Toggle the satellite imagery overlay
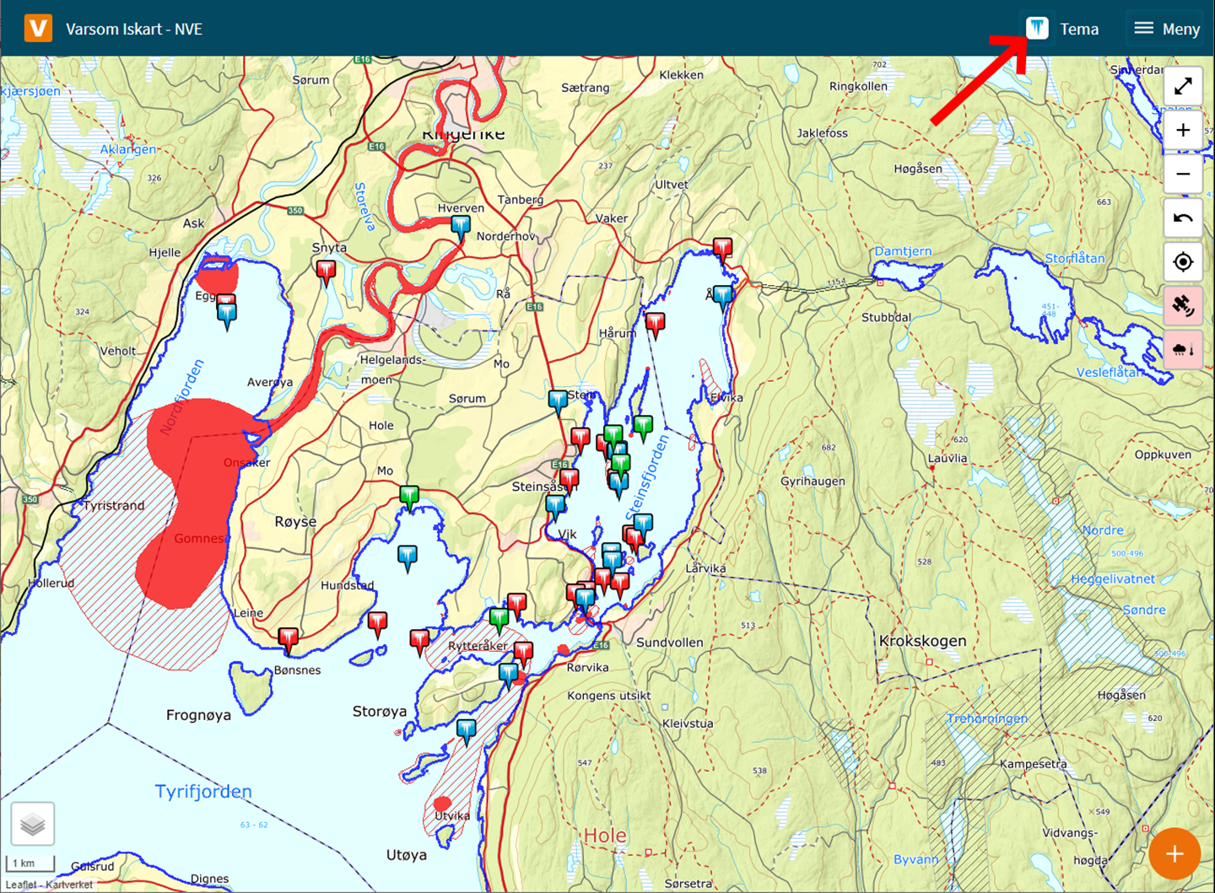Viewport: 1215px width, 893px height. click(x=1183, y=306)
